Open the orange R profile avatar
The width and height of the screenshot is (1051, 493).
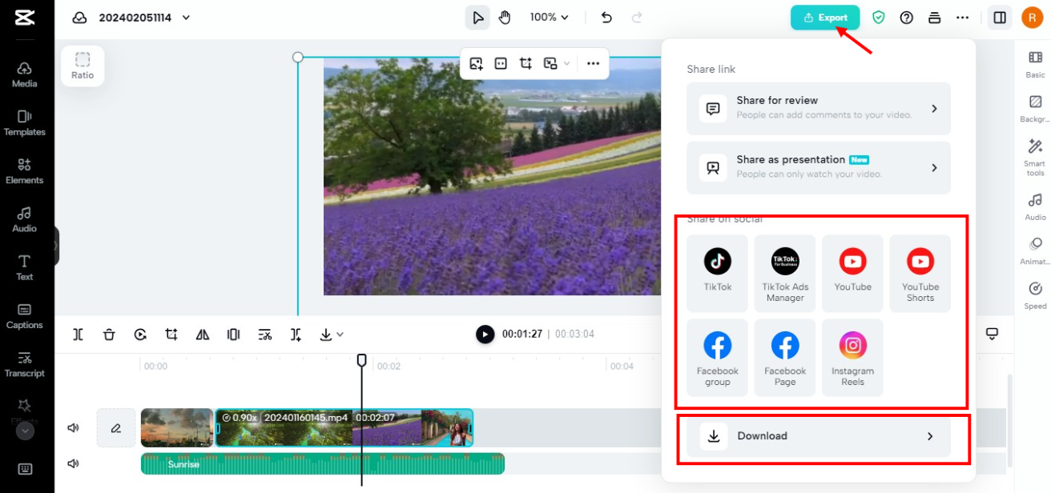click(1032, 18)
